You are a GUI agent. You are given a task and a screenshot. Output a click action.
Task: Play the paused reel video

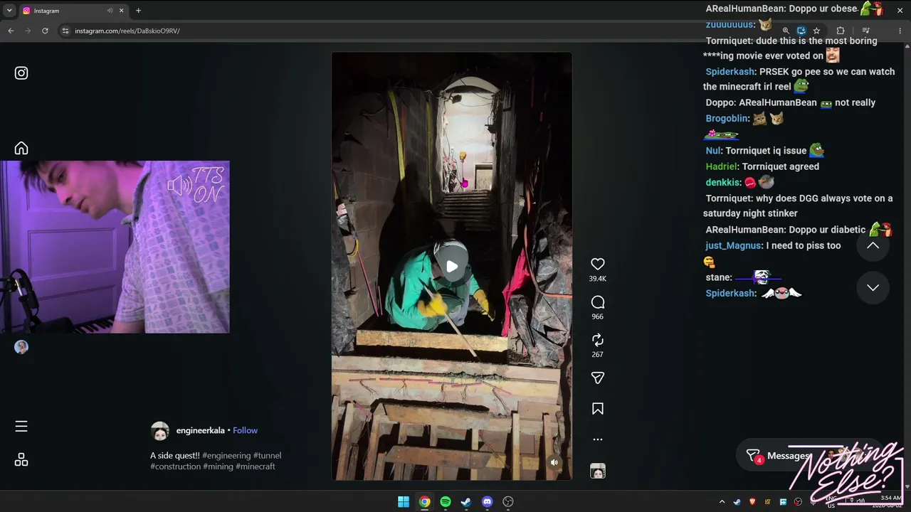point(452,267)
